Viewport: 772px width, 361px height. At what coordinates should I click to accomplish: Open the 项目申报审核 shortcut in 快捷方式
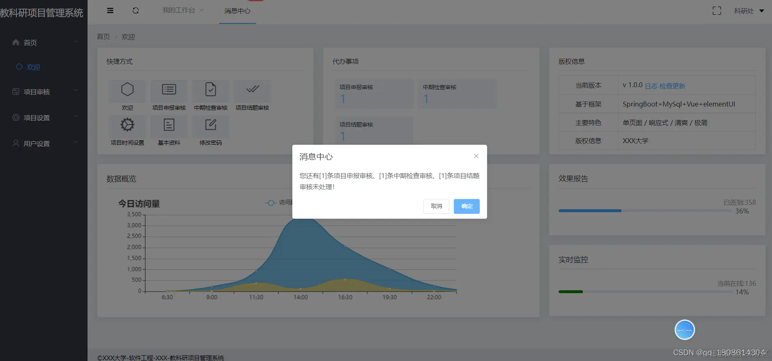coord(169,95)
